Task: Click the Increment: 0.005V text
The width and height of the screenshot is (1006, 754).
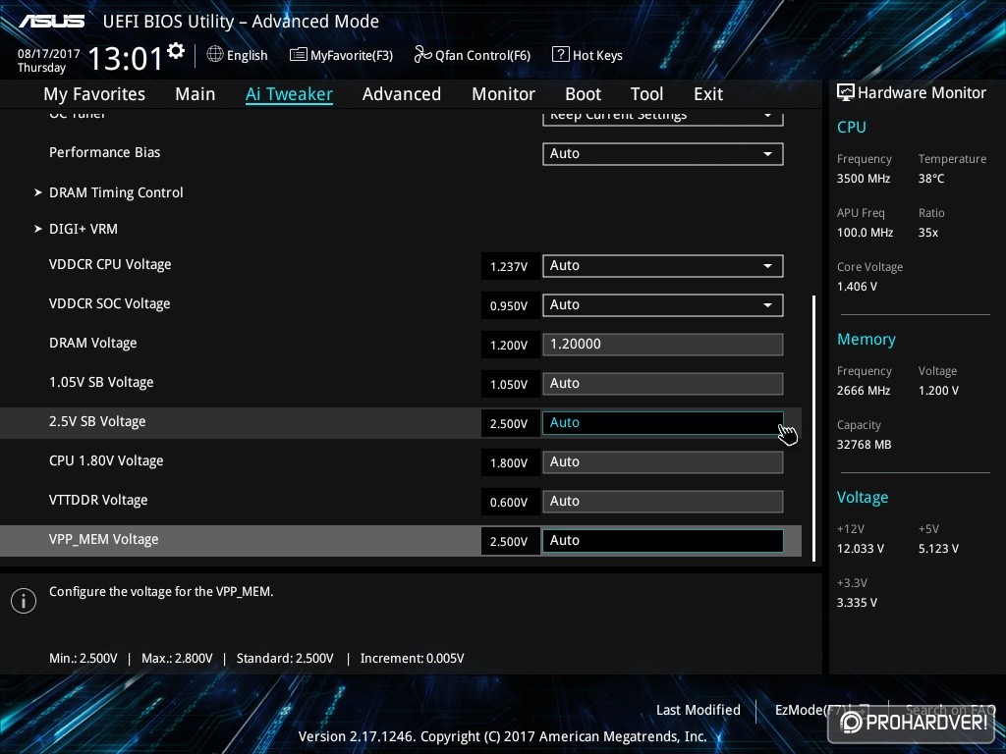Action: click(412, 659)
